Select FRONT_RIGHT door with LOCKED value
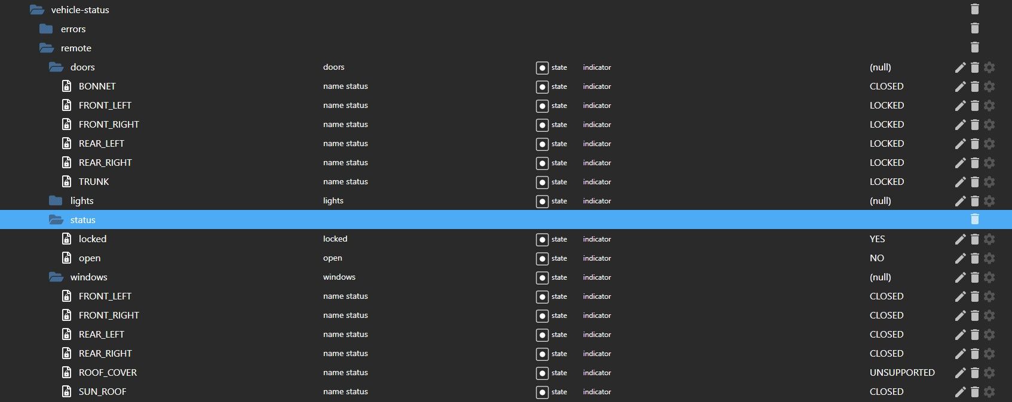This screenshot has height=402, width=1012. [109, 124]
